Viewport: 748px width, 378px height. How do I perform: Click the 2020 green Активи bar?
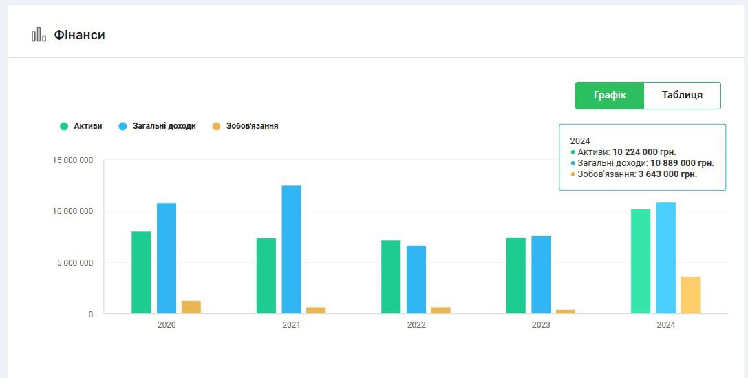141,273
